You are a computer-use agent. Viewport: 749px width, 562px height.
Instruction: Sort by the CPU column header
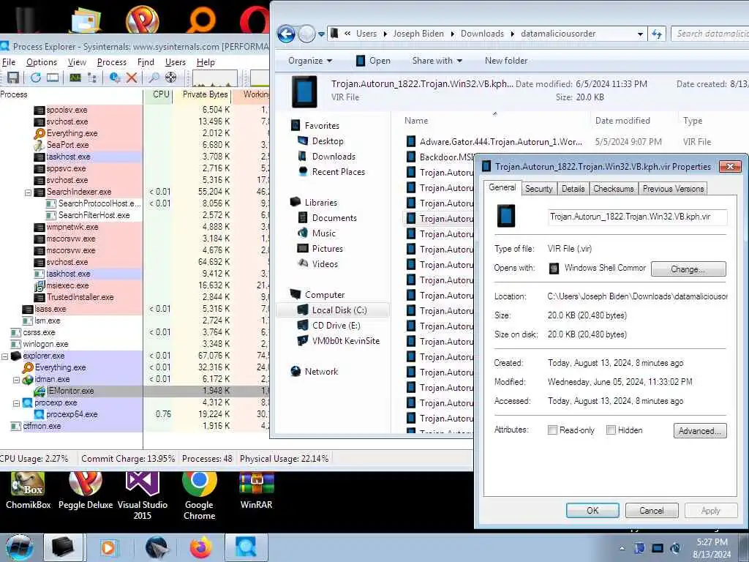point(159,94)
